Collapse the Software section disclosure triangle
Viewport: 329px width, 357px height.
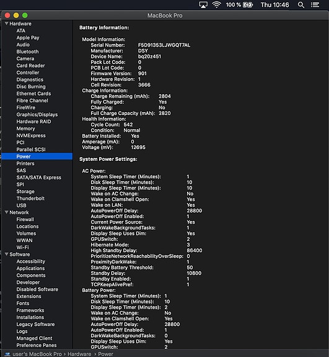tap(7, 254)
